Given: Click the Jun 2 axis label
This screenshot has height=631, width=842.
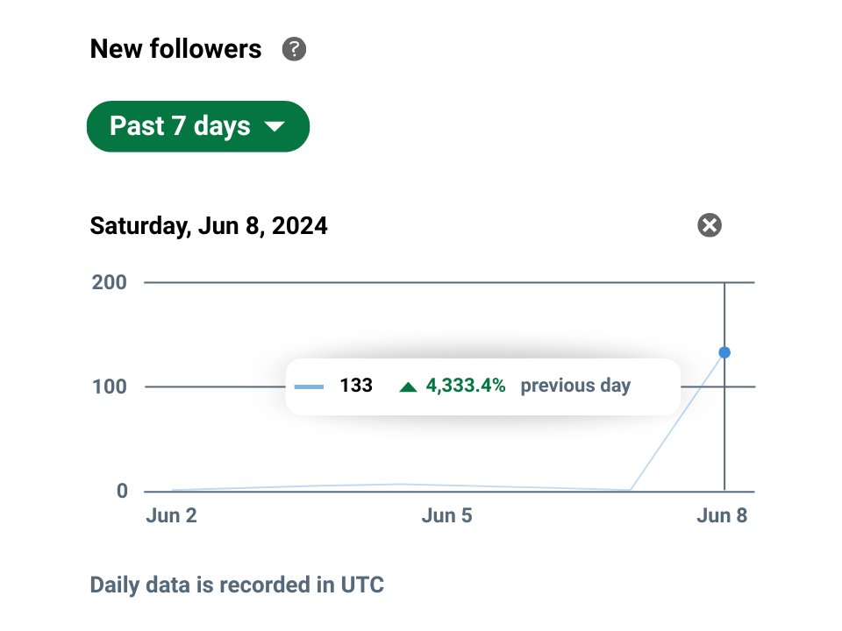Looking at the screenshot, I should coord(171,515).
